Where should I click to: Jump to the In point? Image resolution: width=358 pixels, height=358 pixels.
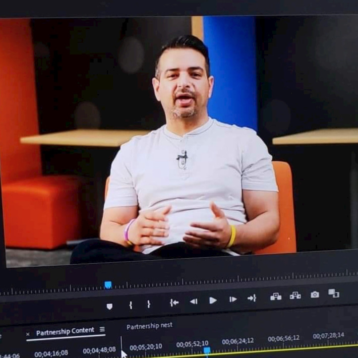pos(174,302)
